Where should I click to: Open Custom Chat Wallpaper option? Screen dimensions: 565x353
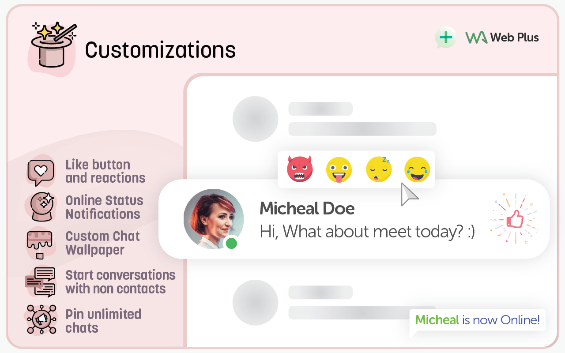(x=102, y=243)
